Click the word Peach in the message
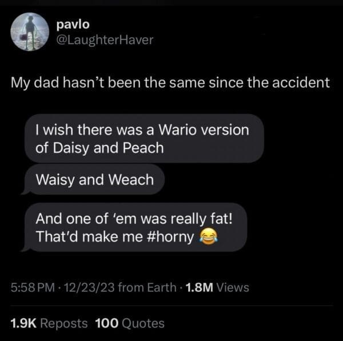 [x=143, y=148]
